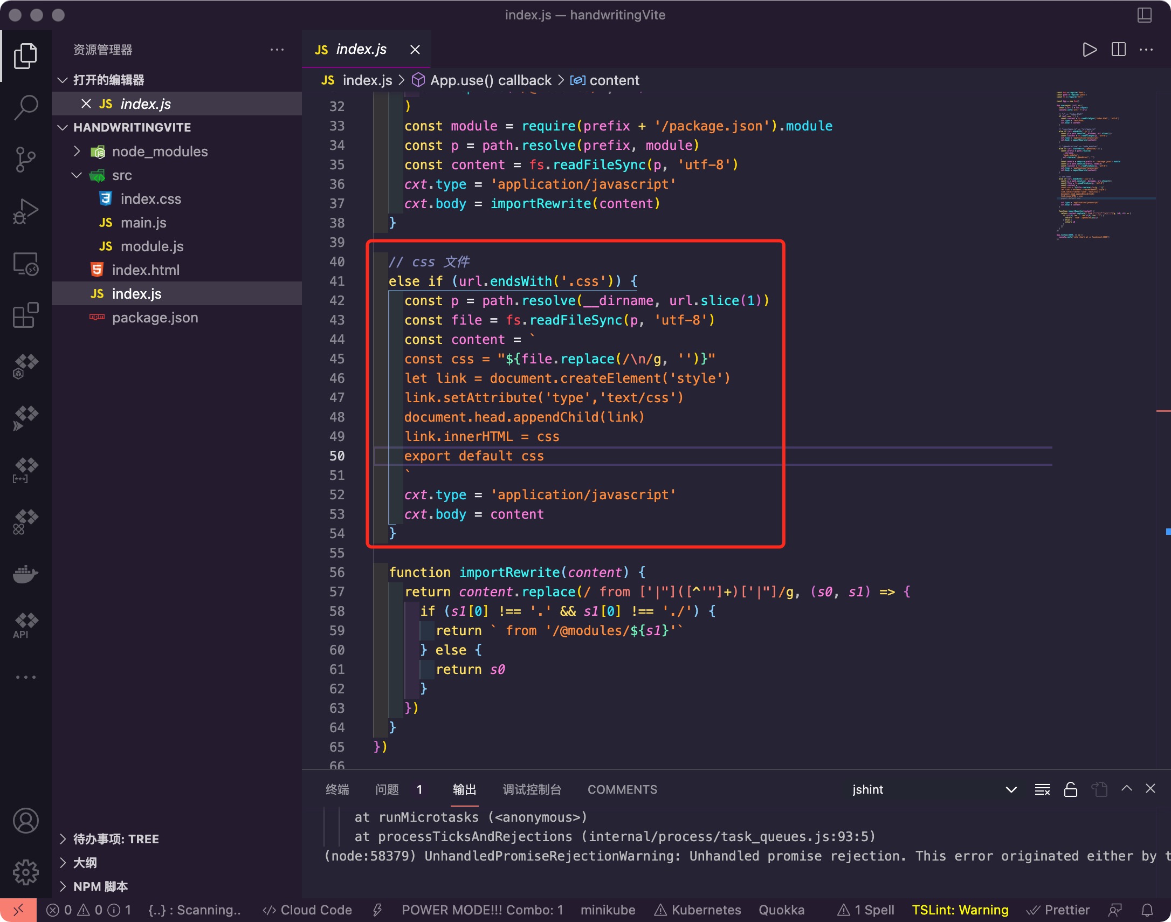Viewport: 1171px width, 922px height.
Task: Open the Docker view in activity bar
Action: pyautogui.click(x=25, y=574)
